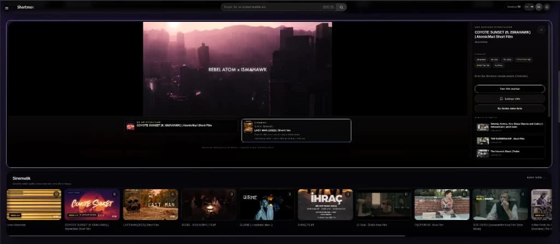Open the hamburger menu icon

tap(7, 8)
